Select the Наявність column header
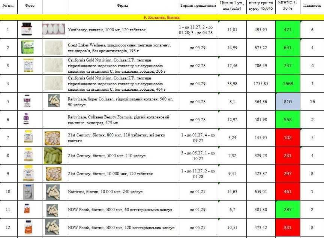This screenshot has height=238, width=324. (312, 6)
